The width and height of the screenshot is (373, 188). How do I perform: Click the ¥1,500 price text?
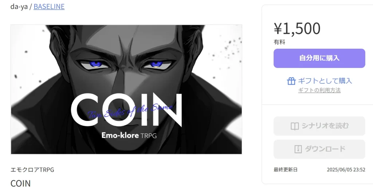[297, 28]
